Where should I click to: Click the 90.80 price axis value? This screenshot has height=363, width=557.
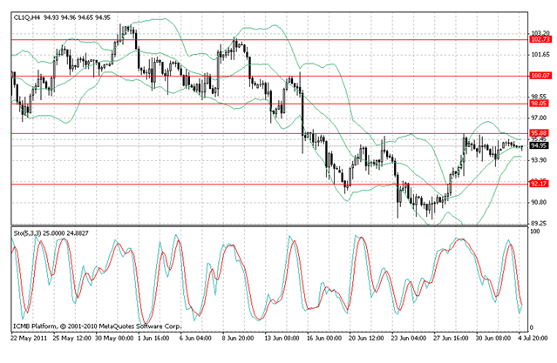point(540,202)
